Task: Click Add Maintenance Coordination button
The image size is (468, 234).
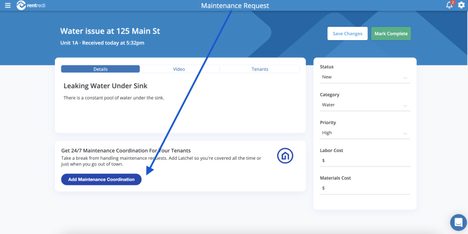Action: click(101, 179)
